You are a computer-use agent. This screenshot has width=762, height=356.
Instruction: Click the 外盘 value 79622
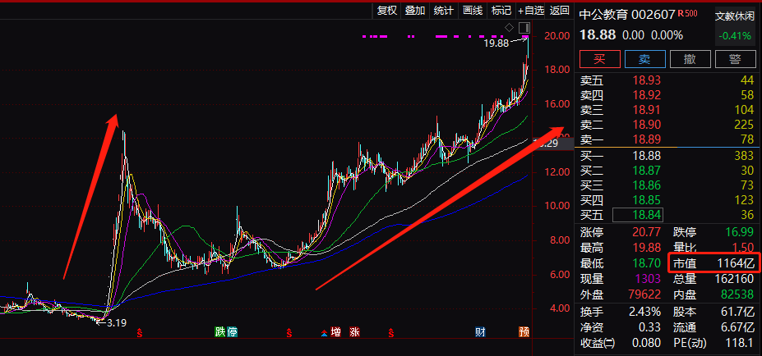click(x=643, y=294)
